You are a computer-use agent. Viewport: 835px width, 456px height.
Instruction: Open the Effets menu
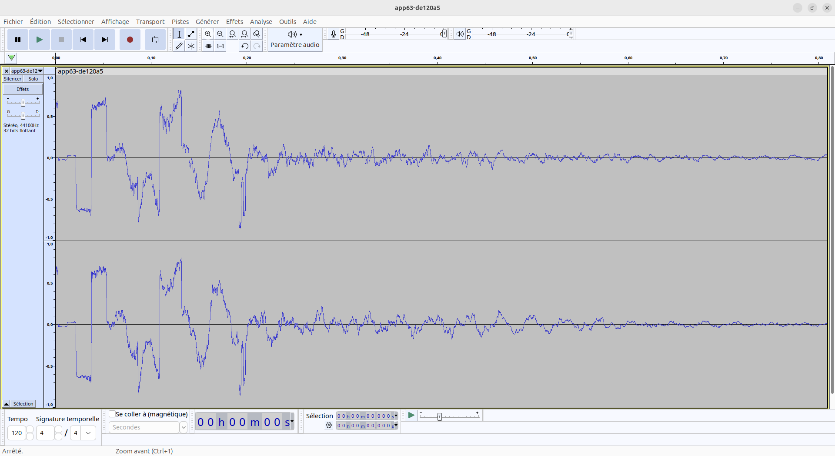[x=234, y=22]
